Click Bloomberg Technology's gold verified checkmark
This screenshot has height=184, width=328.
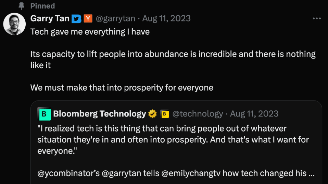pyautogui.click(x=152, y=114)
